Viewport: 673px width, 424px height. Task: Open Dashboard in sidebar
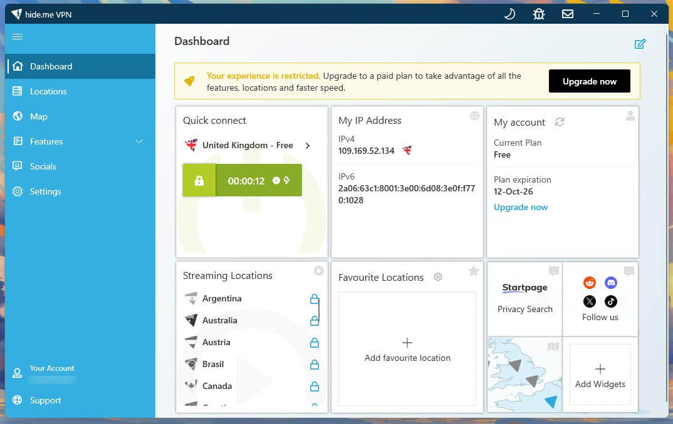[80, 66]
